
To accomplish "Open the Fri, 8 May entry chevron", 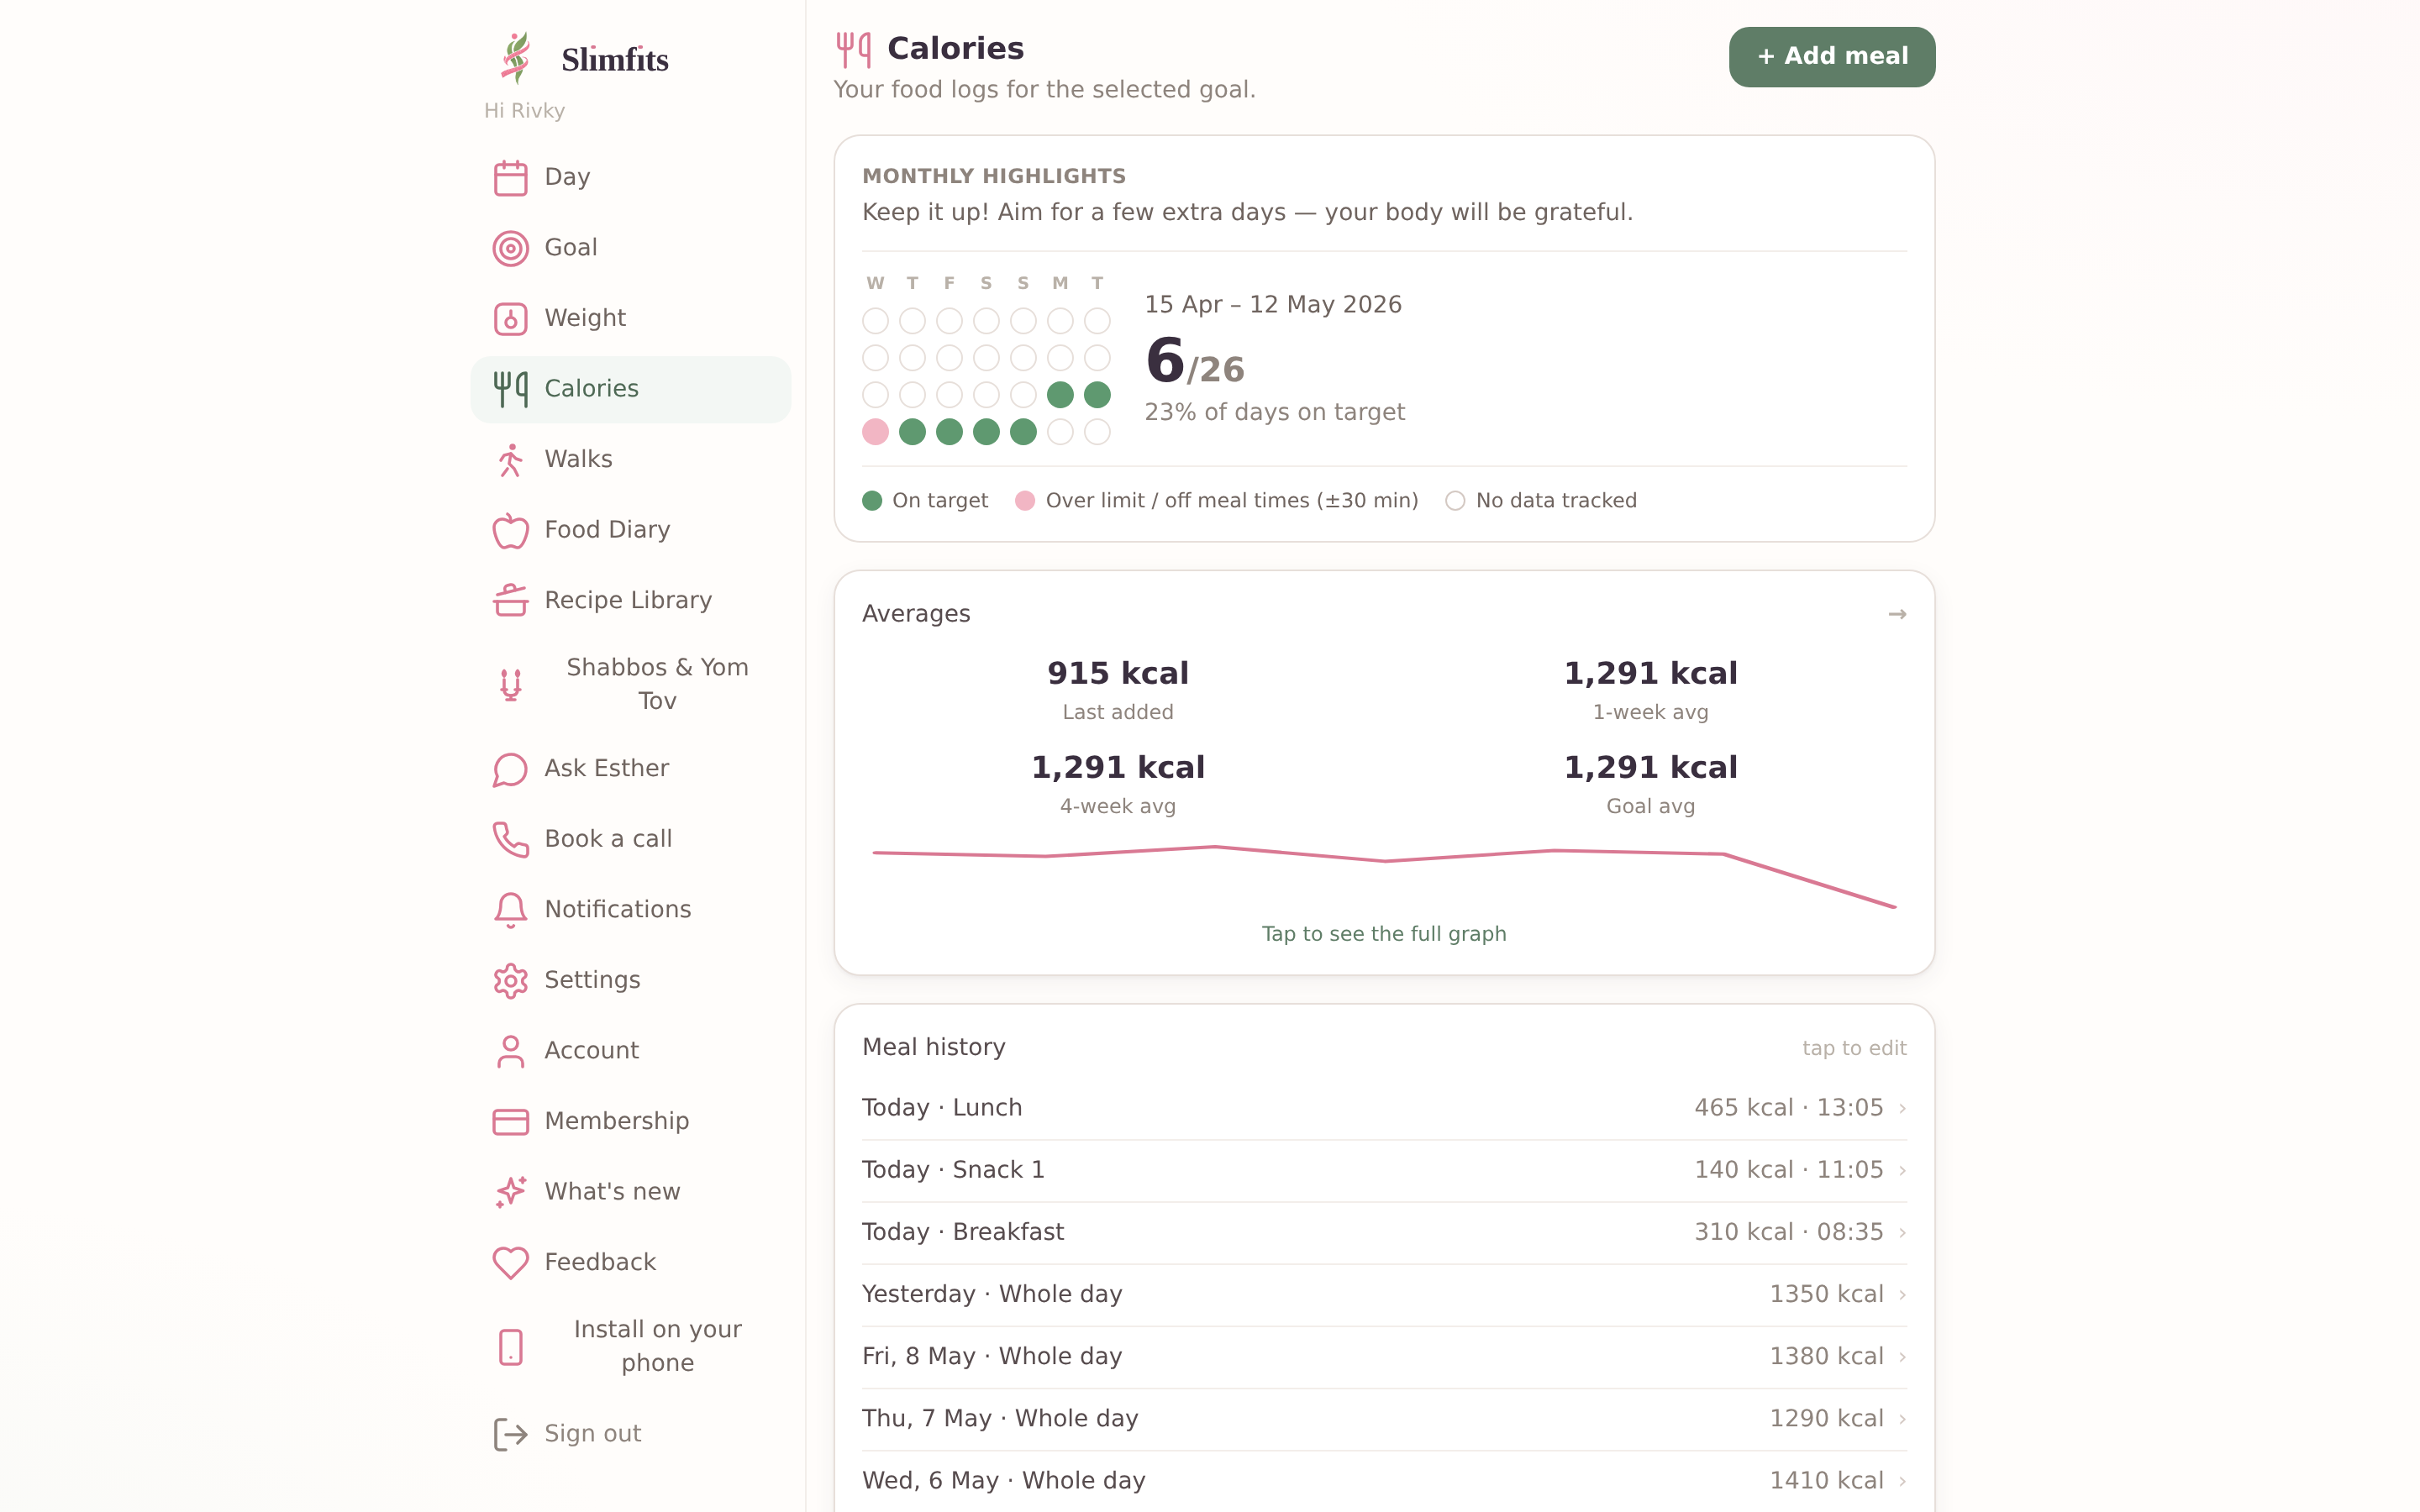I will 1902,1357.
